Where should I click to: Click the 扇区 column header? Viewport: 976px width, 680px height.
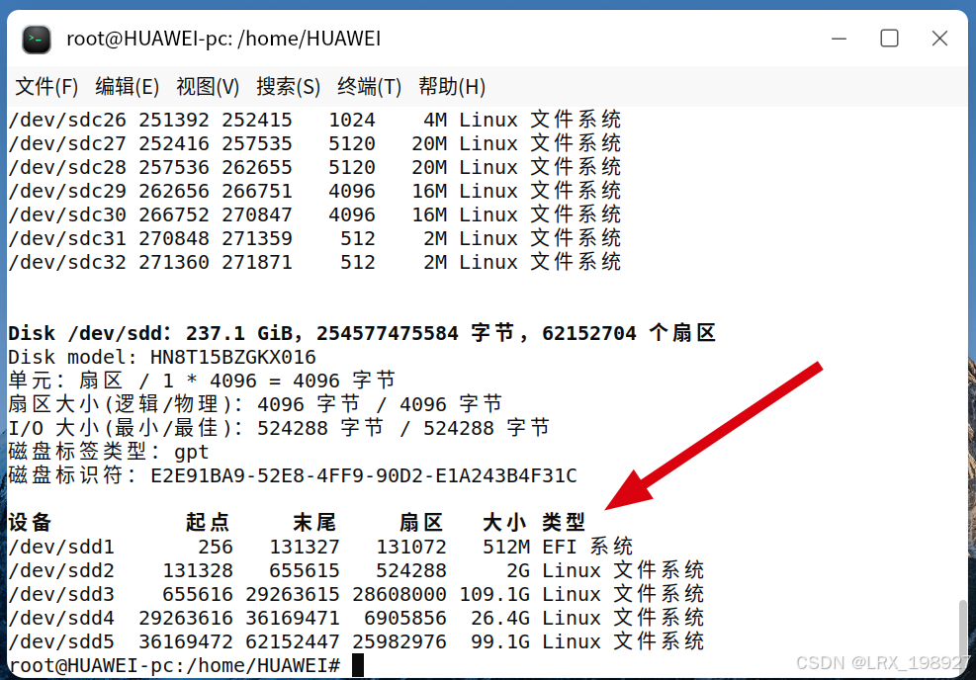click(x=421, y=523)
